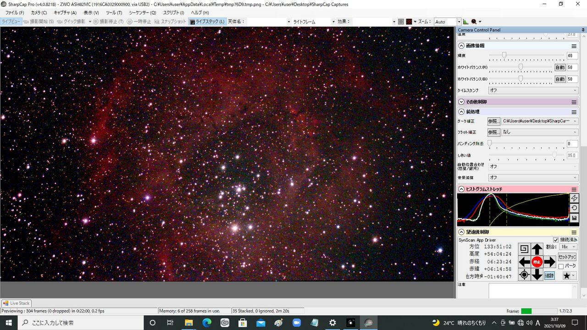587x330 pixels.
Task: Open the ヒストグラムストレッチ section hamburger menu
Action: 574,189
